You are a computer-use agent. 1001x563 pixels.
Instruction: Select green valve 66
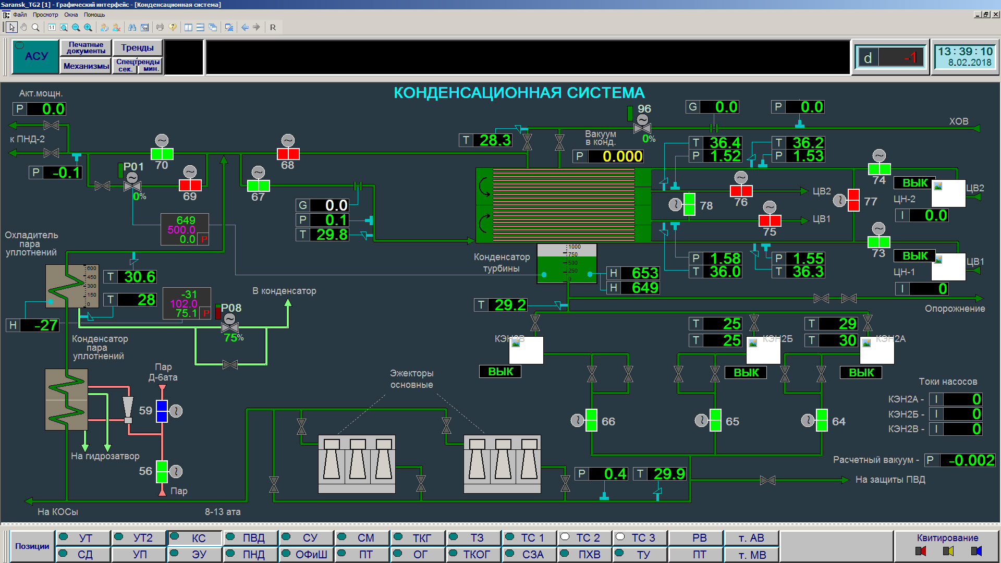pos(591,420)
